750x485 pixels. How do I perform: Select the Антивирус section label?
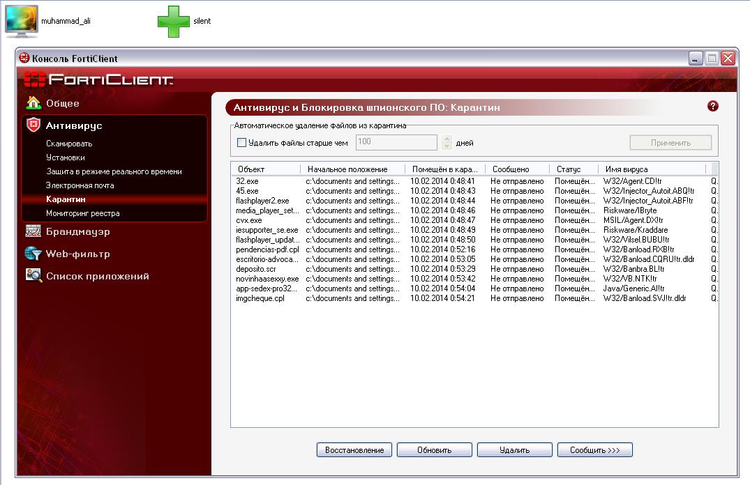[74, 125]
